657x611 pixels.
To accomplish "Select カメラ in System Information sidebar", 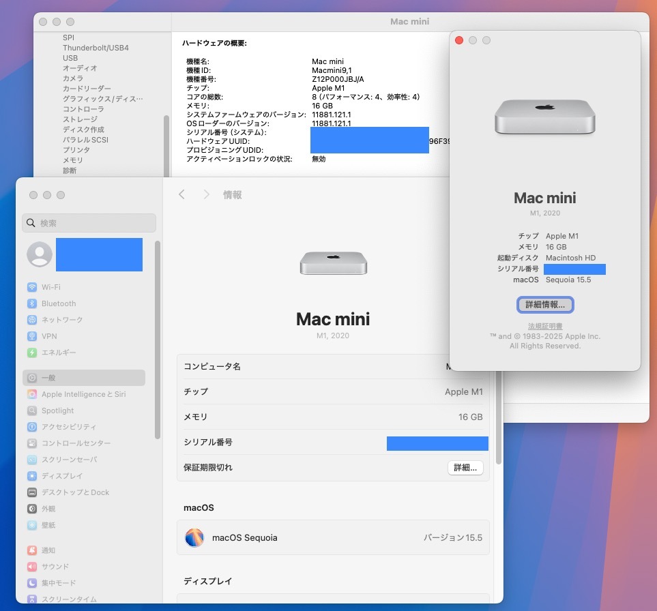I will point(73,78).
